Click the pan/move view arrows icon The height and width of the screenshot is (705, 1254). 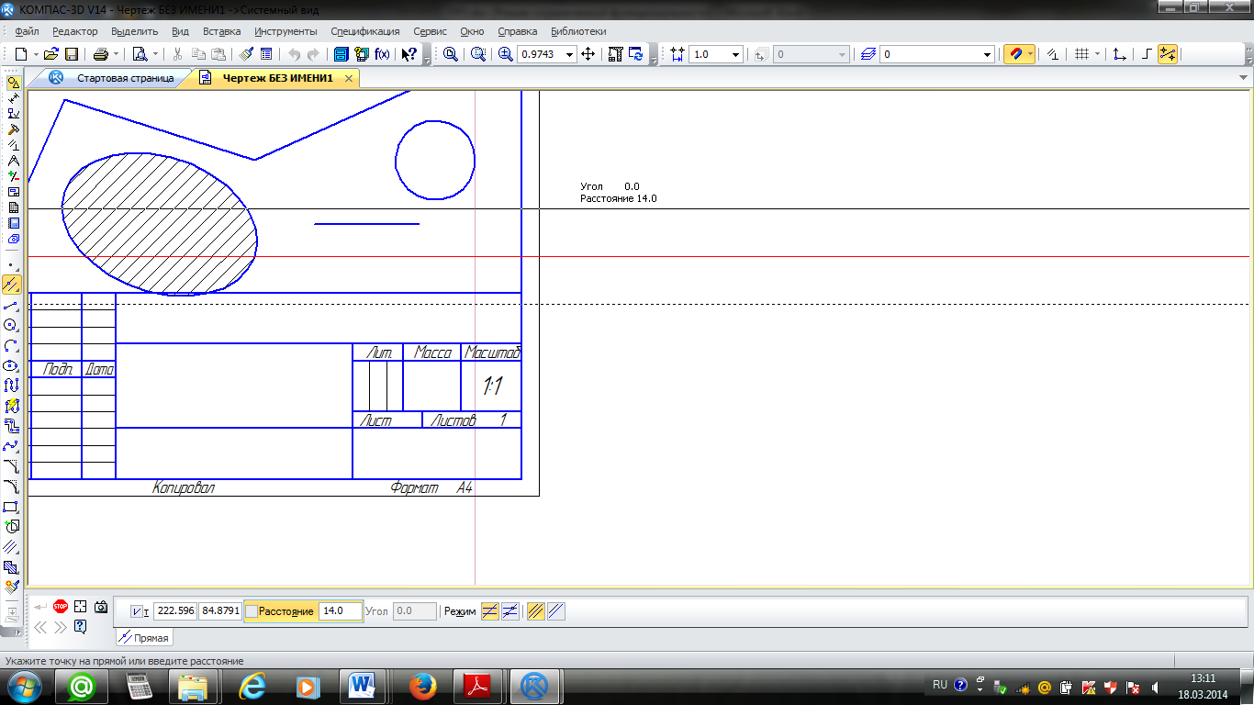click(x=589, y=54)
